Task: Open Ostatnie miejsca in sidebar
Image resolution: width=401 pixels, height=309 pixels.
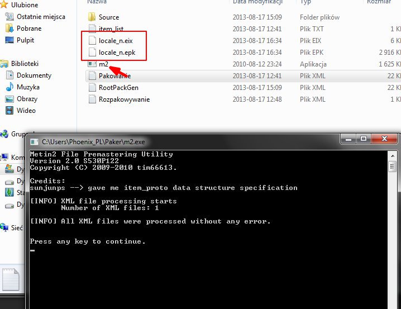Action: click(41, 17)
